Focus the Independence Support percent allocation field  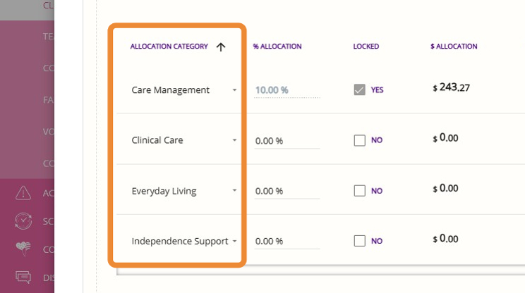click(x=286, y=242)
